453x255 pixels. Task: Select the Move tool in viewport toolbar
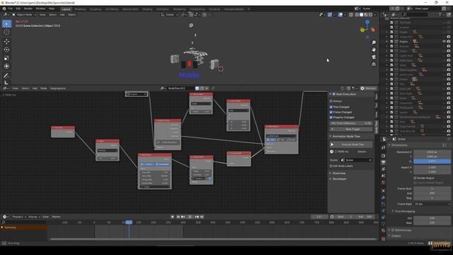tap(6, 41)
